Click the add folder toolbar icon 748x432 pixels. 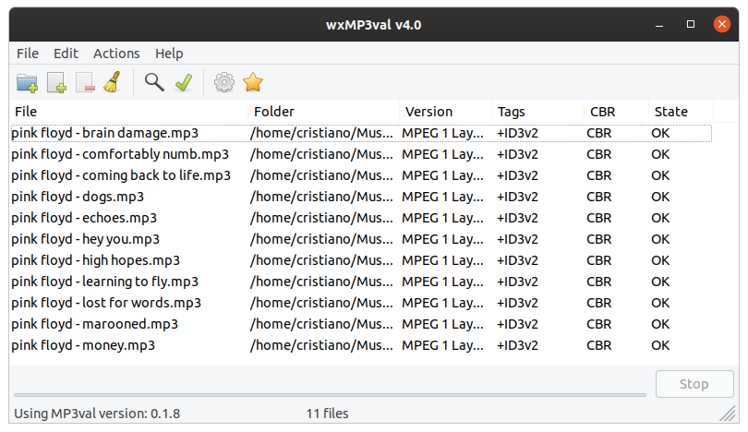[27, 82]
